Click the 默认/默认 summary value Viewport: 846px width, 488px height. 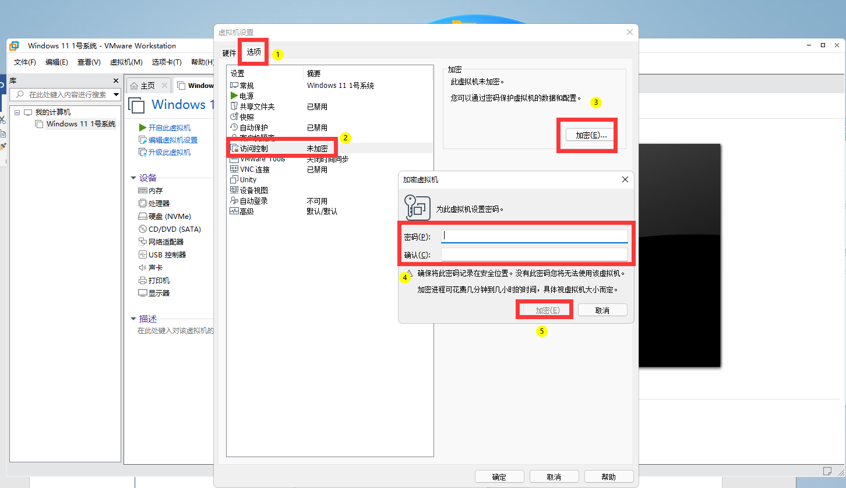coord(322,211)
